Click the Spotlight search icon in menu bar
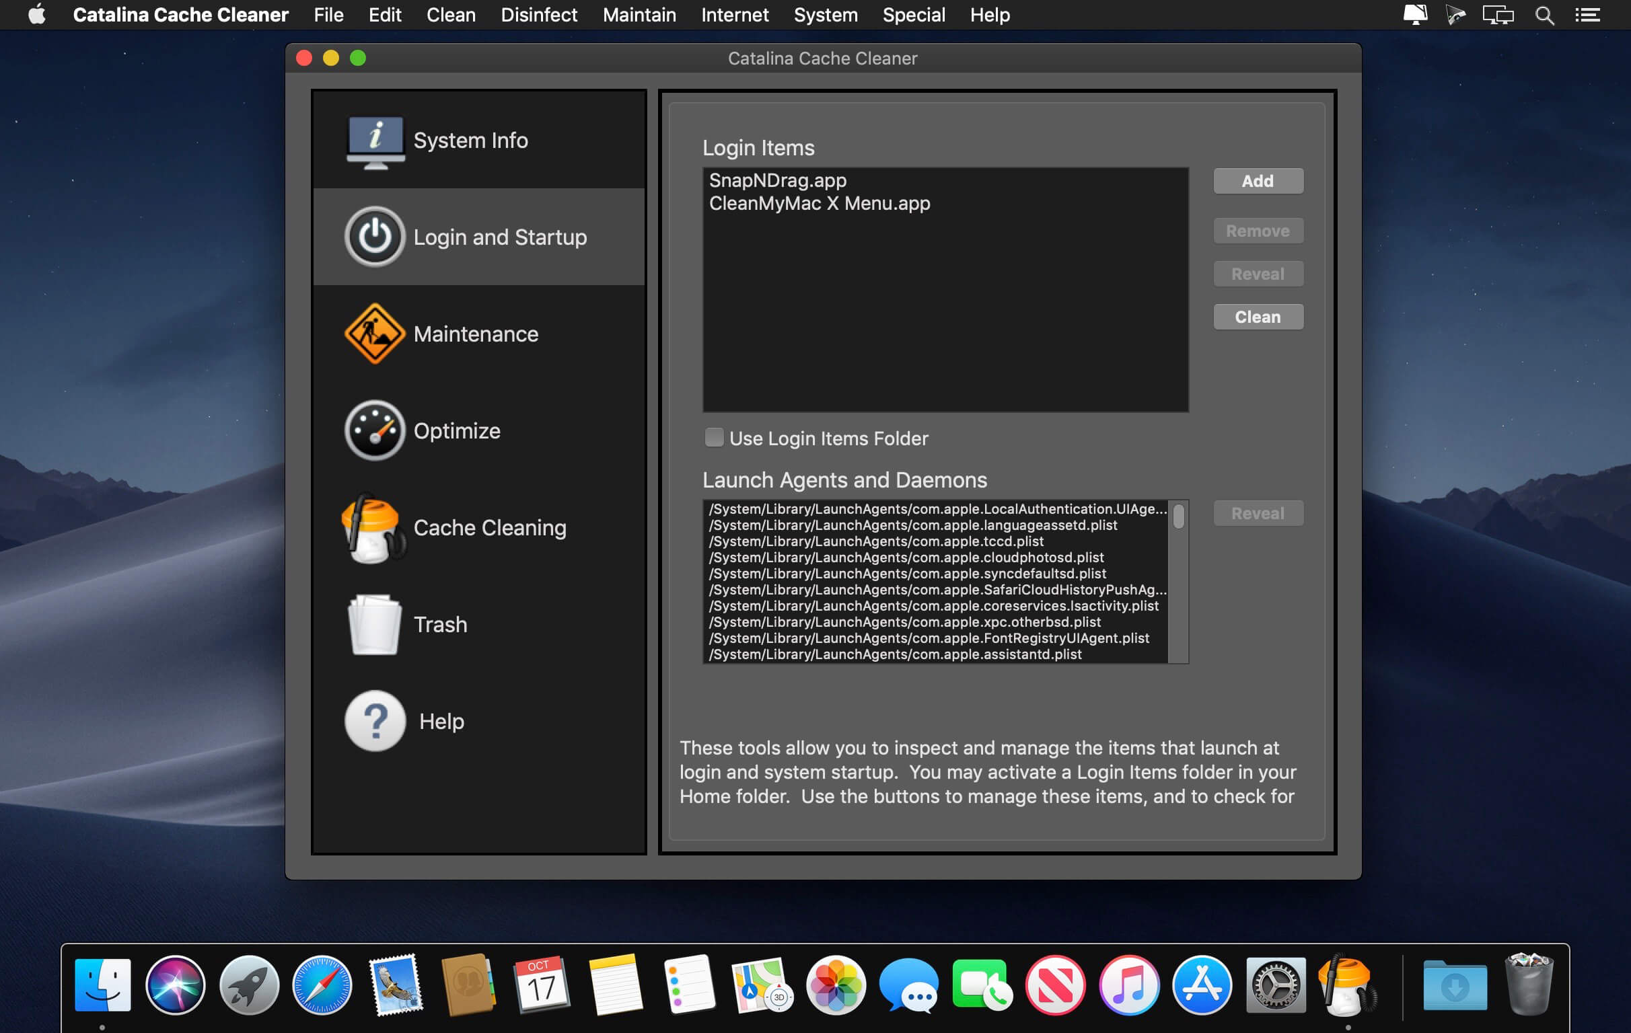Screen dimensions: 1631x1033 [x=1544, y=15]
